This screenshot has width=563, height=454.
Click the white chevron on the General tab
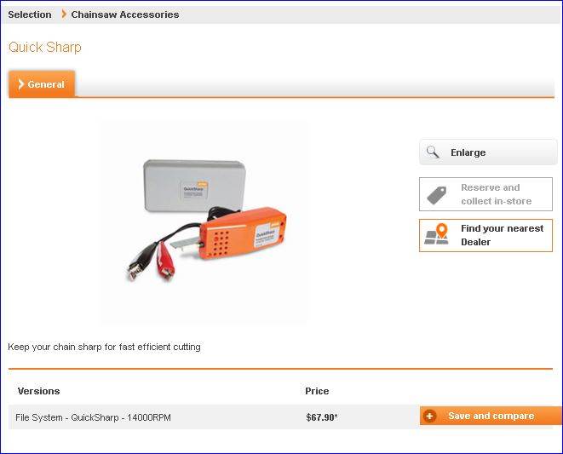21,84
